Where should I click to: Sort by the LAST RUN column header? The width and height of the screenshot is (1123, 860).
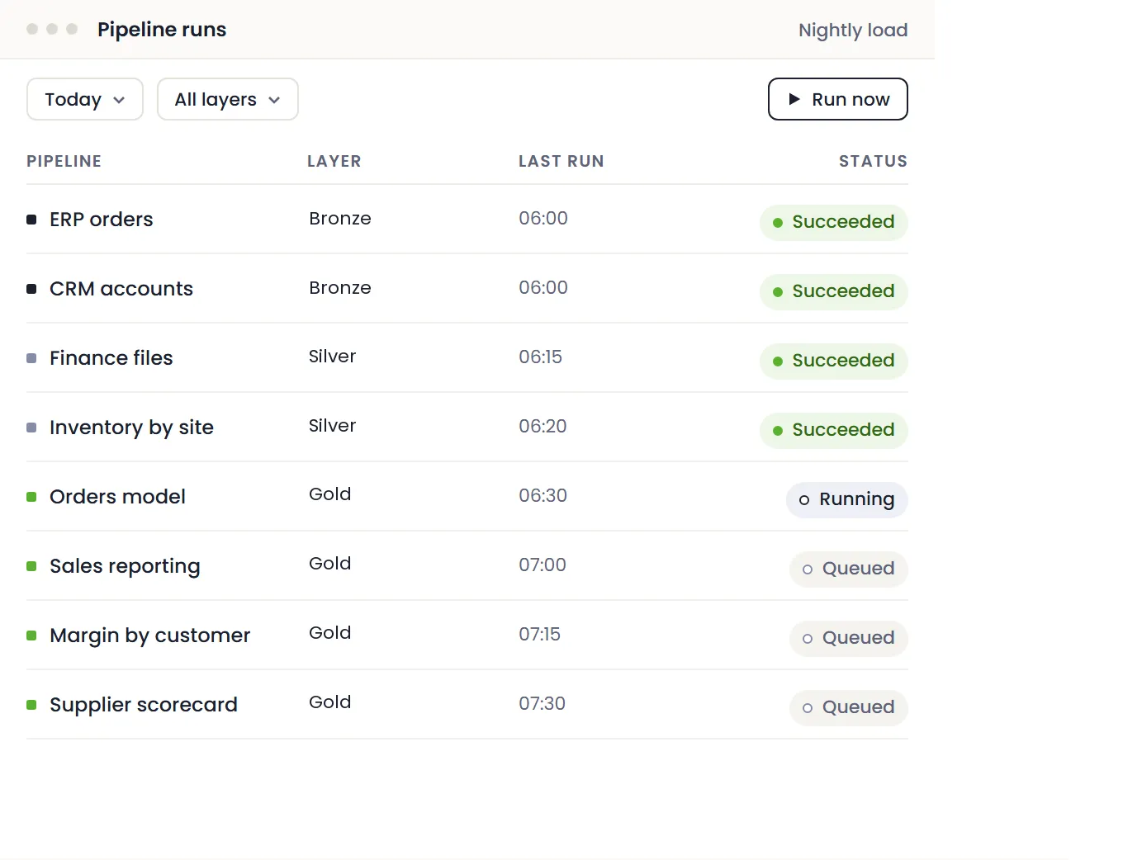coord(561,161)
